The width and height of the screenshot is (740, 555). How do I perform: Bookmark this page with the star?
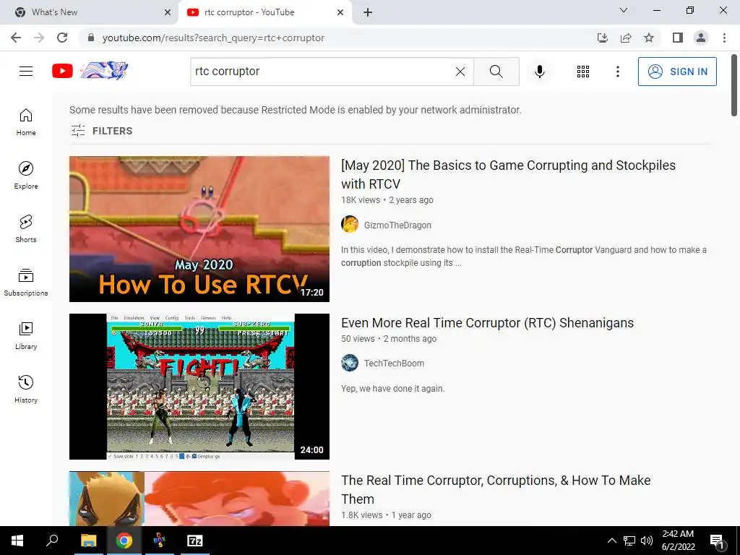click(x=649, y=38)
